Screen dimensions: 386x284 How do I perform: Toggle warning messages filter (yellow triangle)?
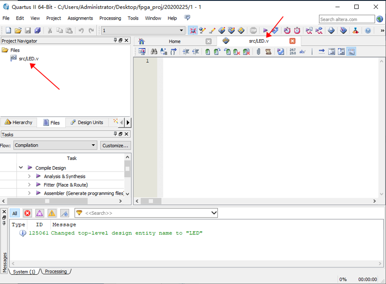pos(52,213)
